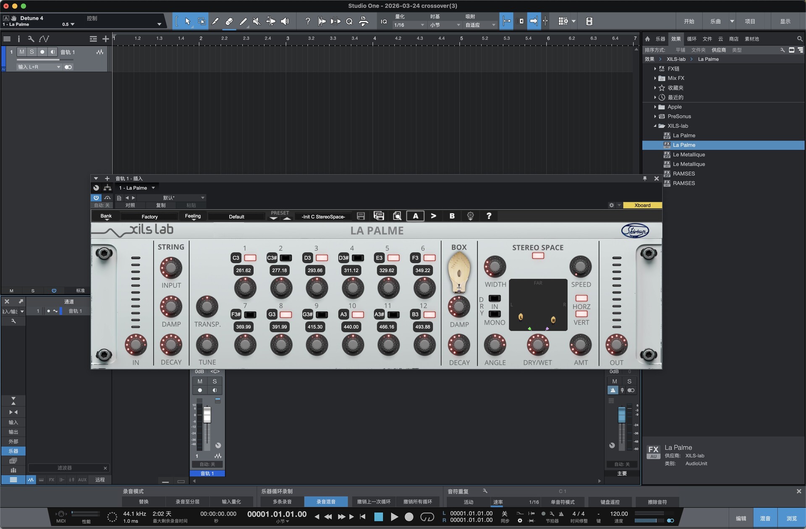The image size is (806, 529).
Task: Toggle loop playback in transport
Action: pyautogui.click(x=427, y=517)
